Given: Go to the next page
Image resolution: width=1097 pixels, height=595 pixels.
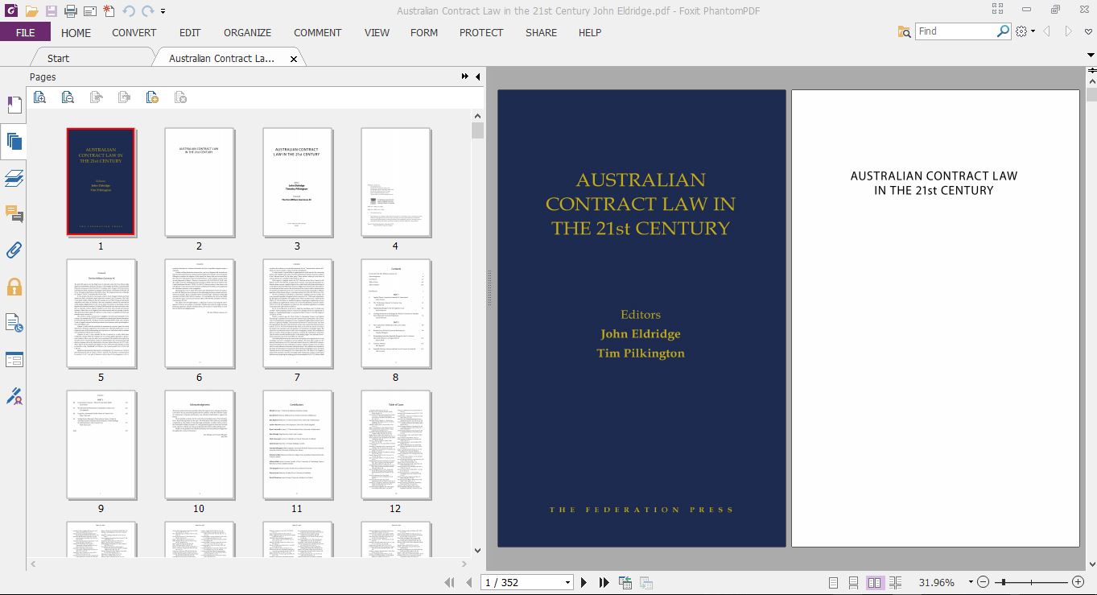Looking at the screenshot, I should pos(584,582).
